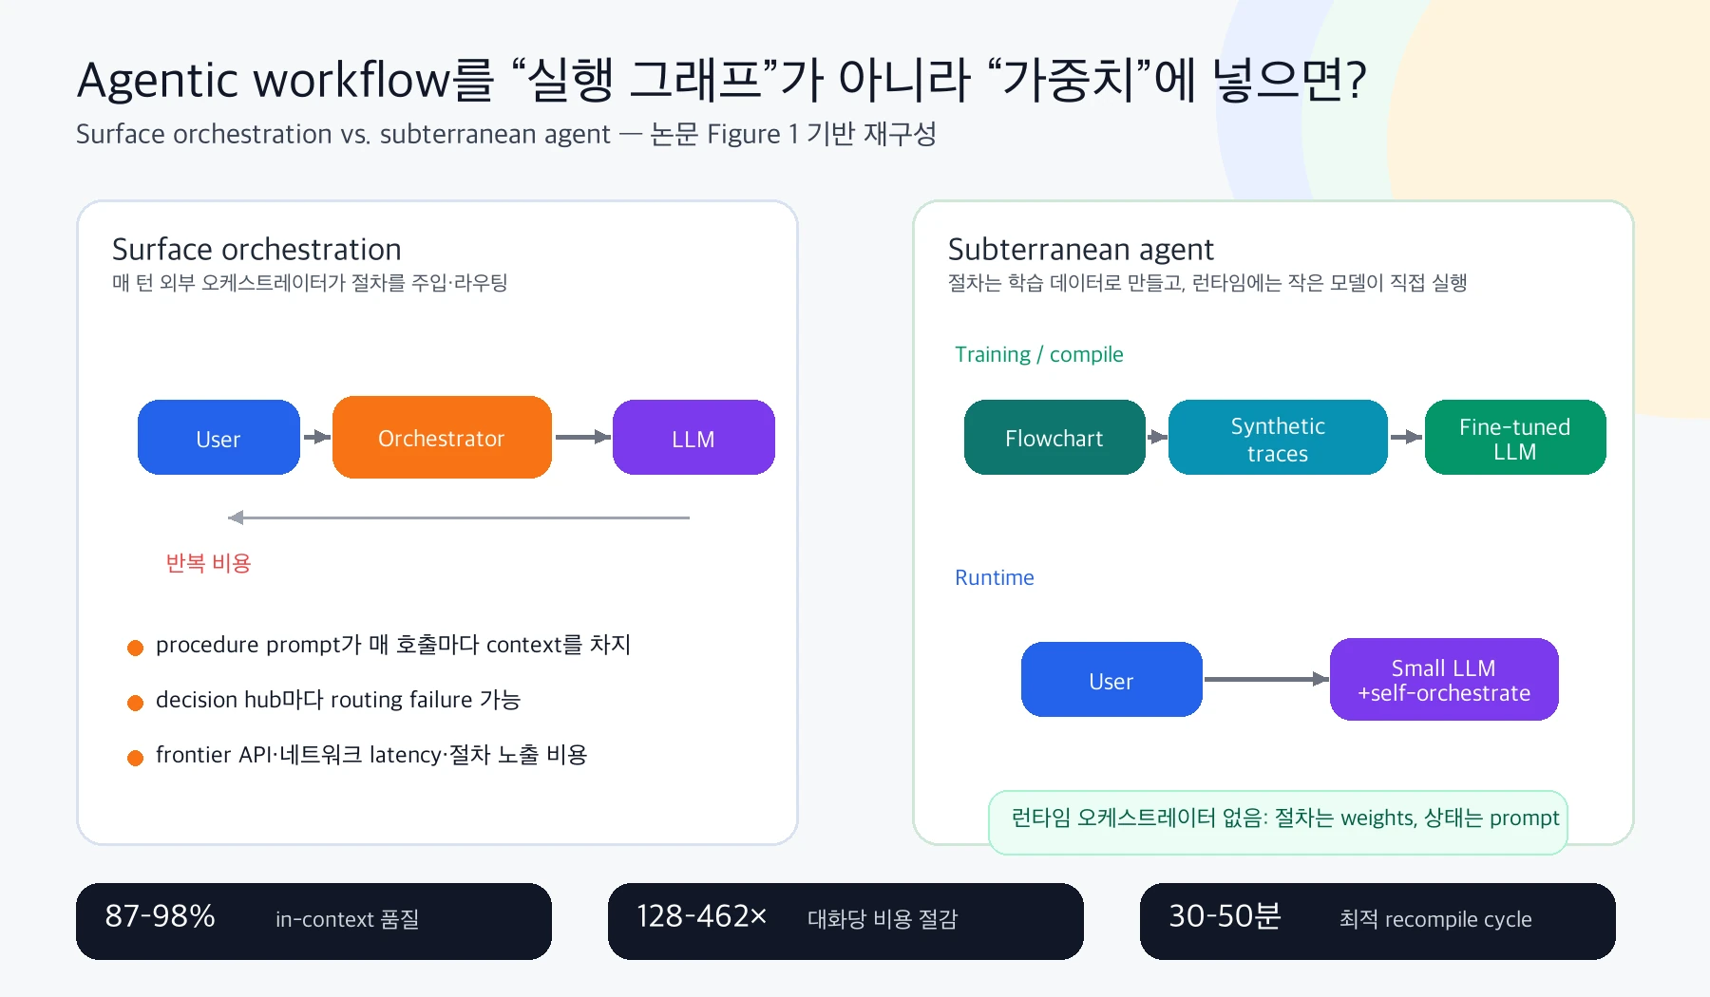Click the arrow between Synthetic traces and Fine-tuned LLM
Image resolution: width=1710 pixels, height=997 pixels.
[1406, 437]
